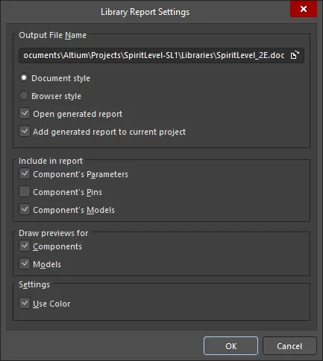The image size is (323, 361).
Task: Toggle Models preview checkbox
Action: 25,264
